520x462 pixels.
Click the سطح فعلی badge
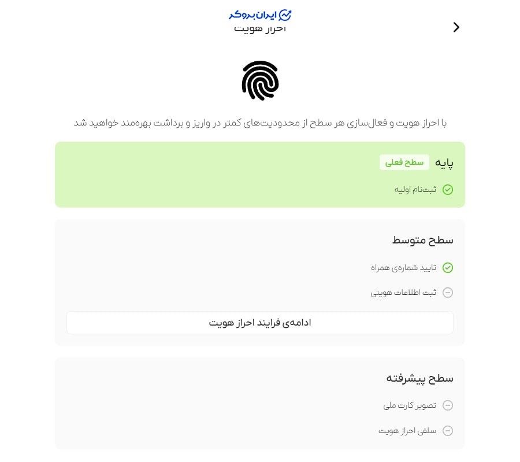tap(404, 162)
